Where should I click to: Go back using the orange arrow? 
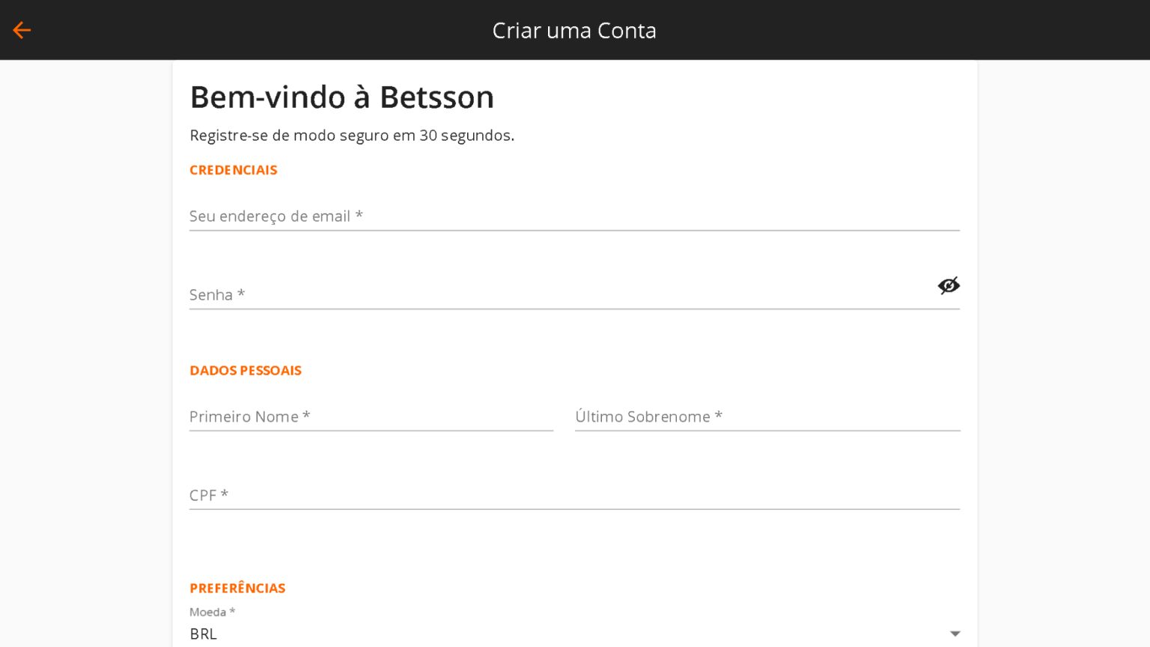pos(22,30)
